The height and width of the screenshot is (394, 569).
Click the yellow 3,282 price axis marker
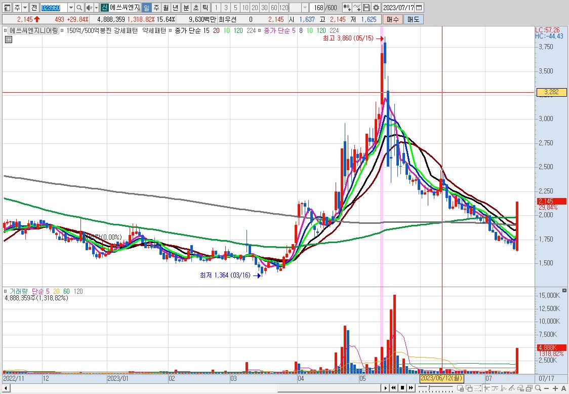pos(551,92)
